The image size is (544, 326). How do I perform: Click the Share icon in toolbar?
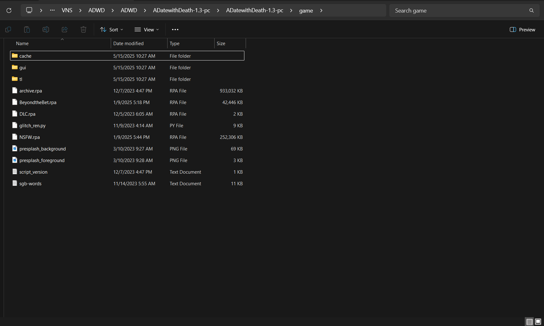click(x=65, y=29)
